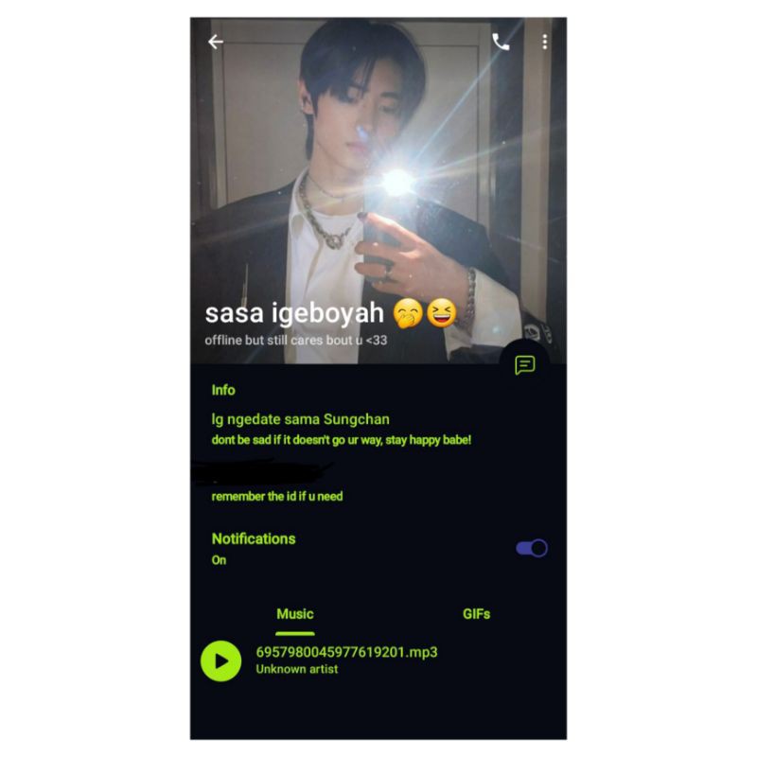Toggle the Notifications switch off
Image resolution: width=757 pixels, height=757 pixels.
(532, 548)
